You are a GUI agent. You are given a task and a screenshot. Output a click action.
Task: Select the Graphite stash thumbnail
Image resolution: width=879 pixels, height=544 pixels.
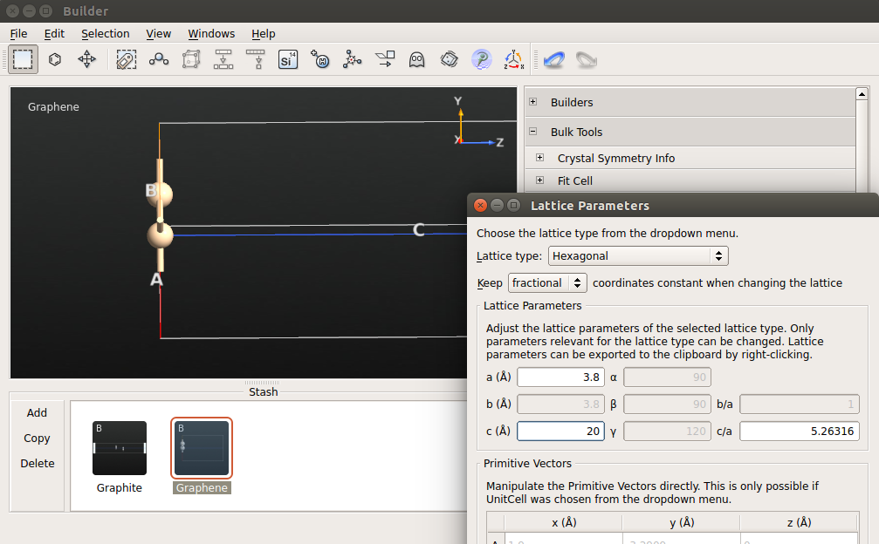120,448
